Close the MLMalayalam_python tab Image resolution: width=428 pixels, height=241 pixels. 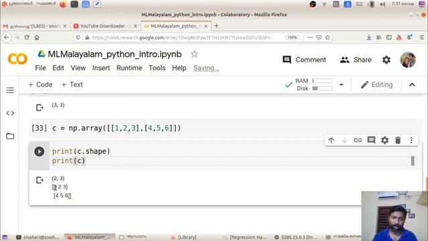pos(206,26)
